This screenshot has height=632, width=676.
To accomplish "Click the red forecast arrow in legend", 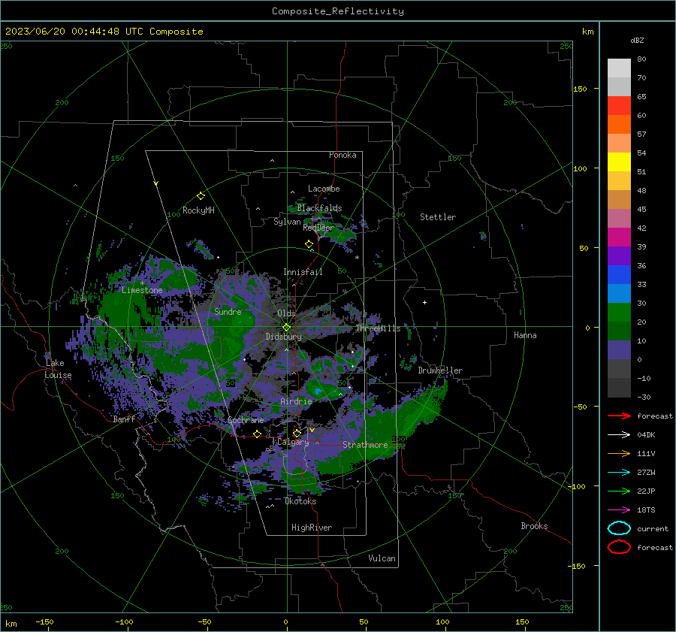I will click(619, 416).
